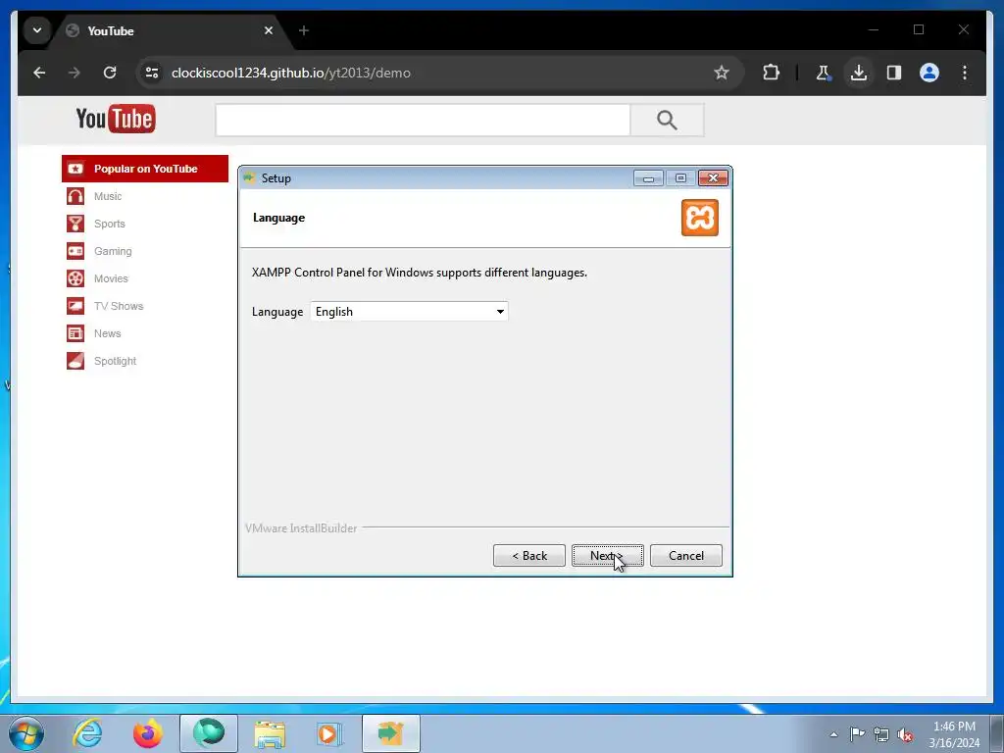Close the Setup dialog window
The width and height of the screenshot is (1004, 753).
click(x=713, y=178)
